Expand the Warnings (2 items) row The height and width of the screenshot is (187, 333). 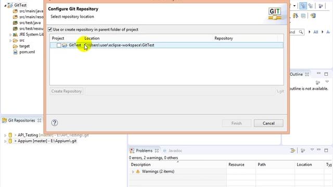pyautogui.click(x=133, y=171)
